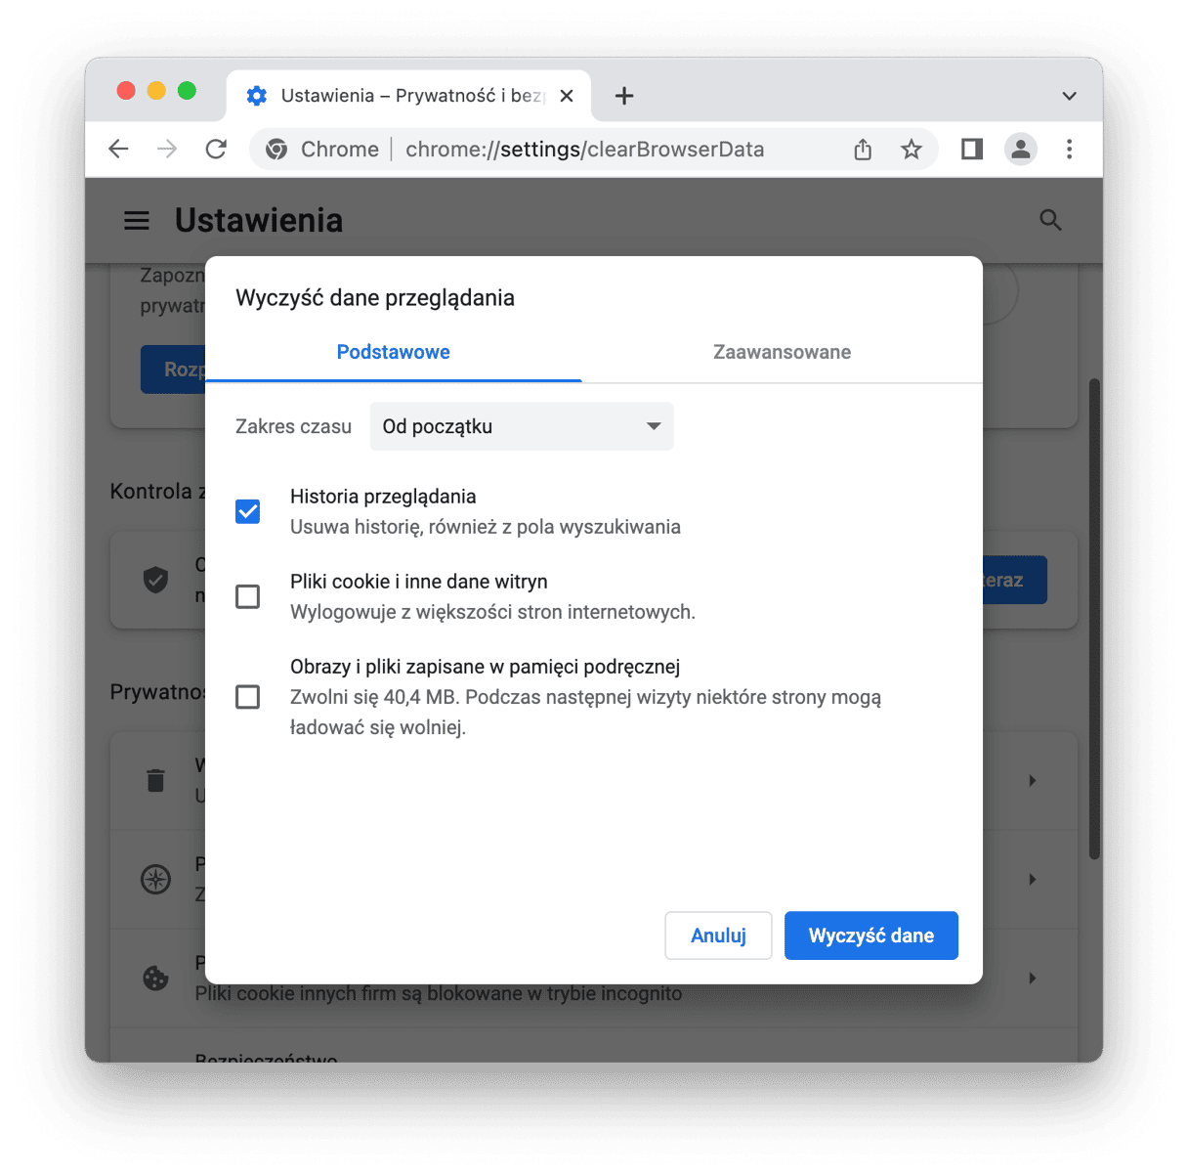Click the share page icon
The image size is (1188, 1175).
862,149
